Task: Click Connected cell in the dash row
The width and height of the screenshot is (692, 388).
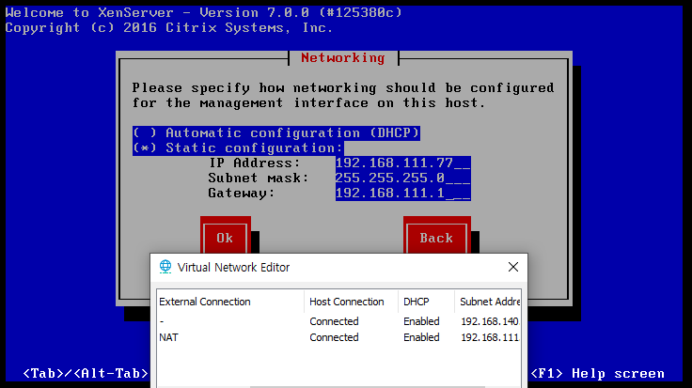Action: [x=334, y=321]
